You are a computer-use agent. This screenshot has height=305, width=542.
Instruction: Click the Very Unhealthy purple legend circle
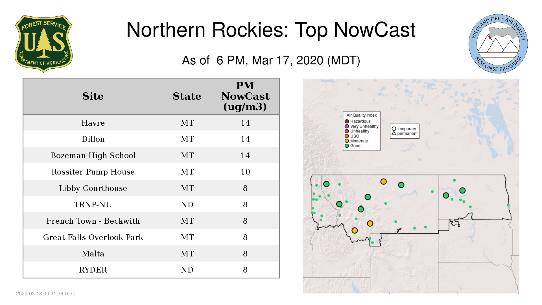coord(347,126)
